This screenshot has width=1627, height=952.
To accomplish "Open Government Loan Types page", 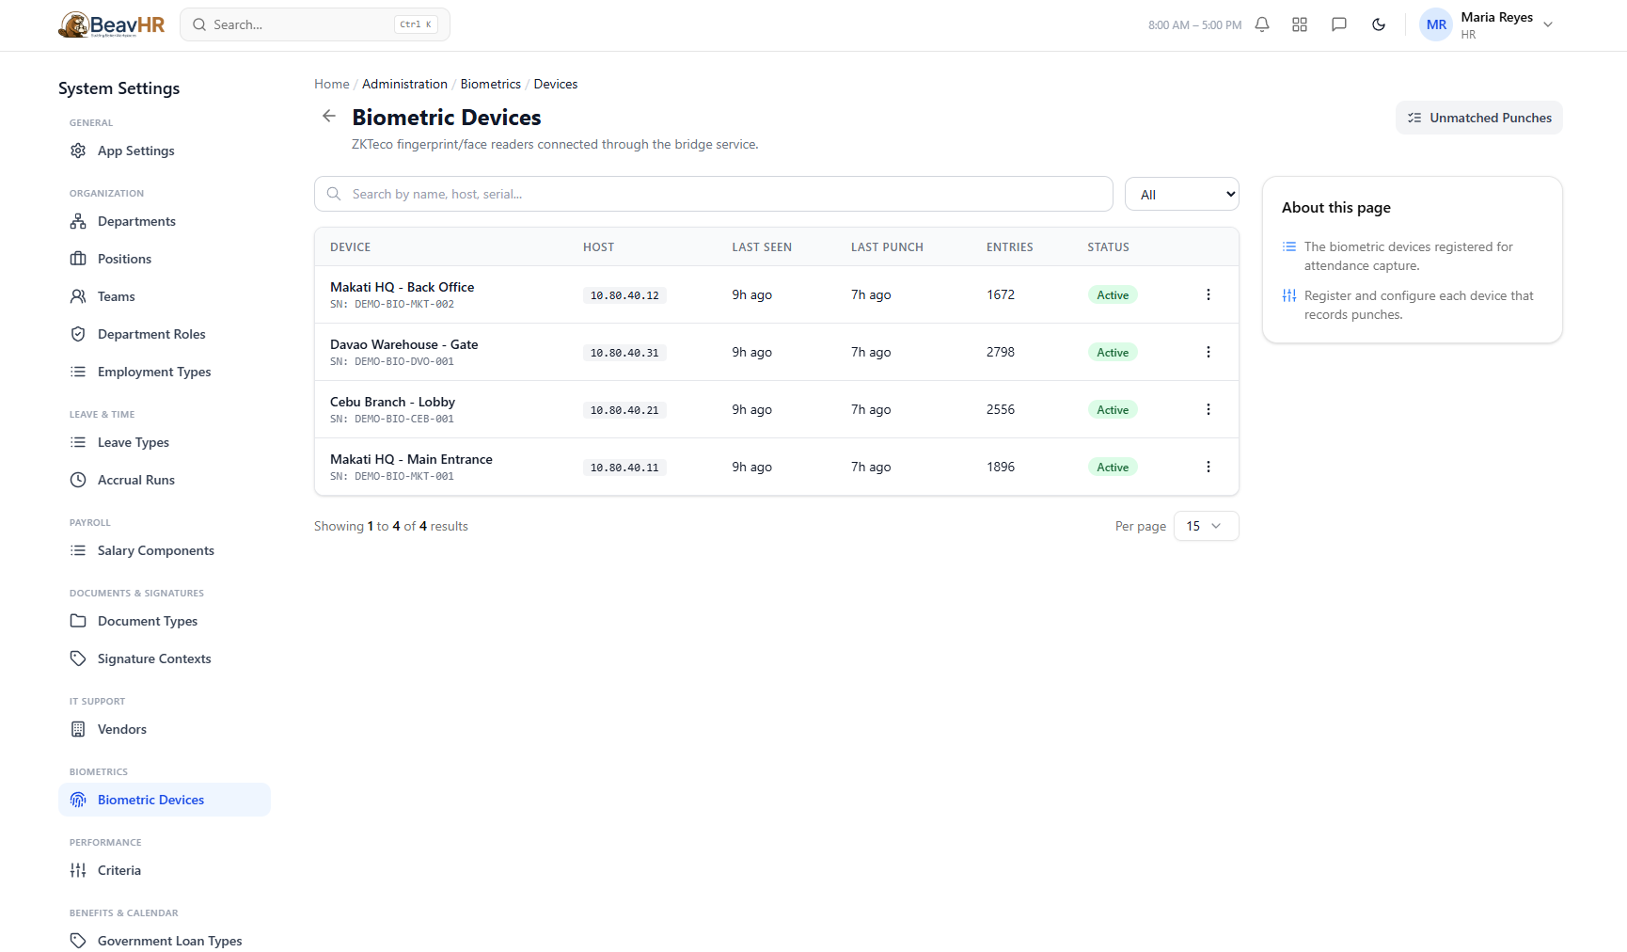I will coord(165,941).
